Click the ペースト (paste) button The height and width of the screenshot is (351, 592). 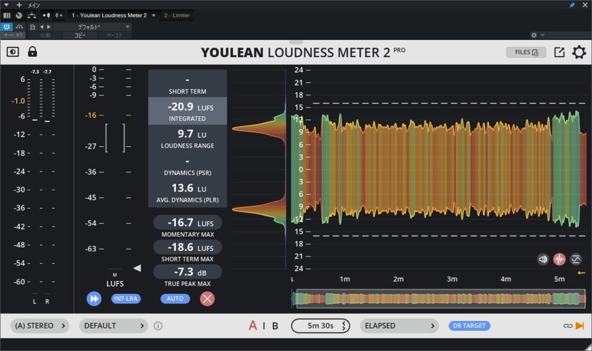click(x=114, y=35)
